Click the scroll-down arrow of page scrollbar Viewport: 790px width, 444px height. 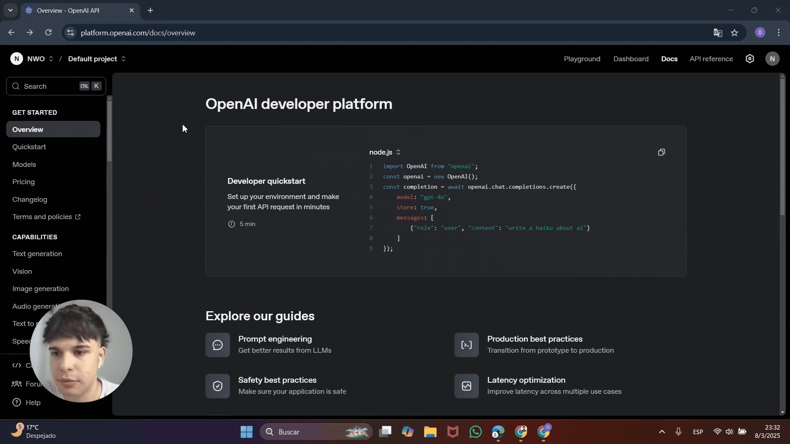tap(782, 412)
